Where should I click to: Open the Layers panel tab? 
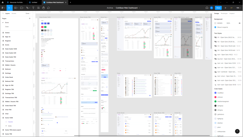pos(7,13)
